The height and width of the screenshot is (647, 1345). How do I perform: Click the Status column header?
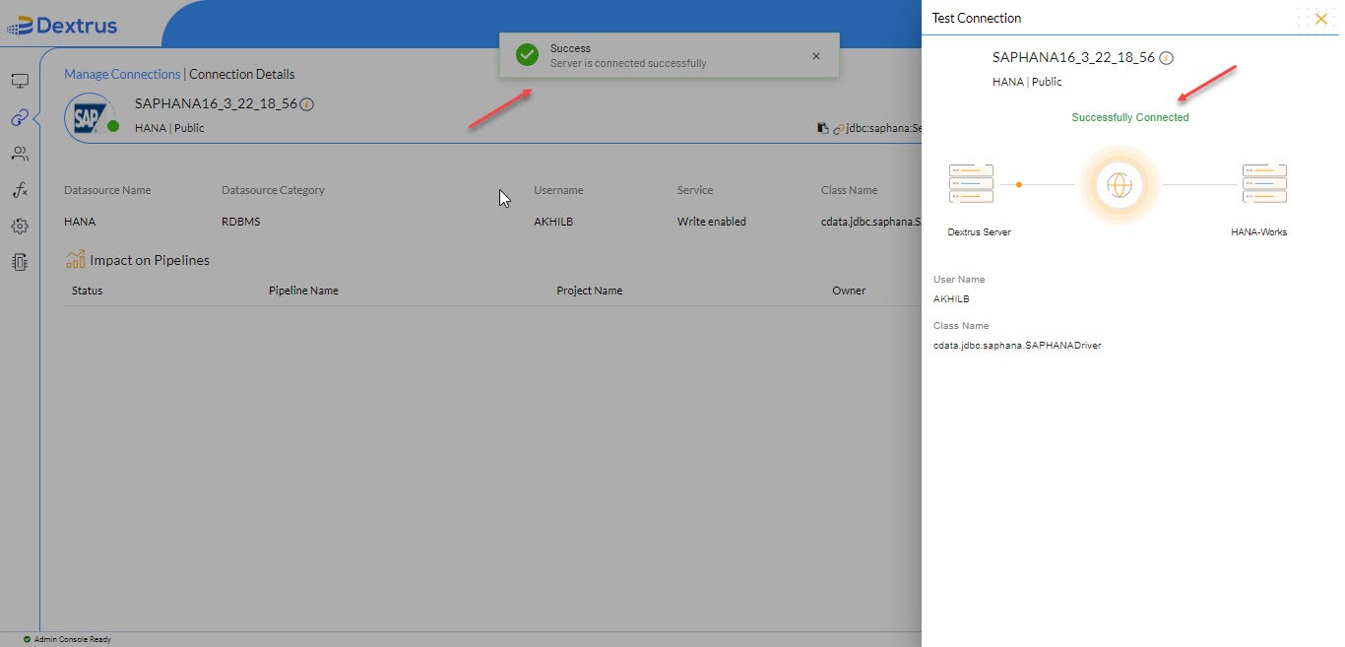[x=87, y=291]
